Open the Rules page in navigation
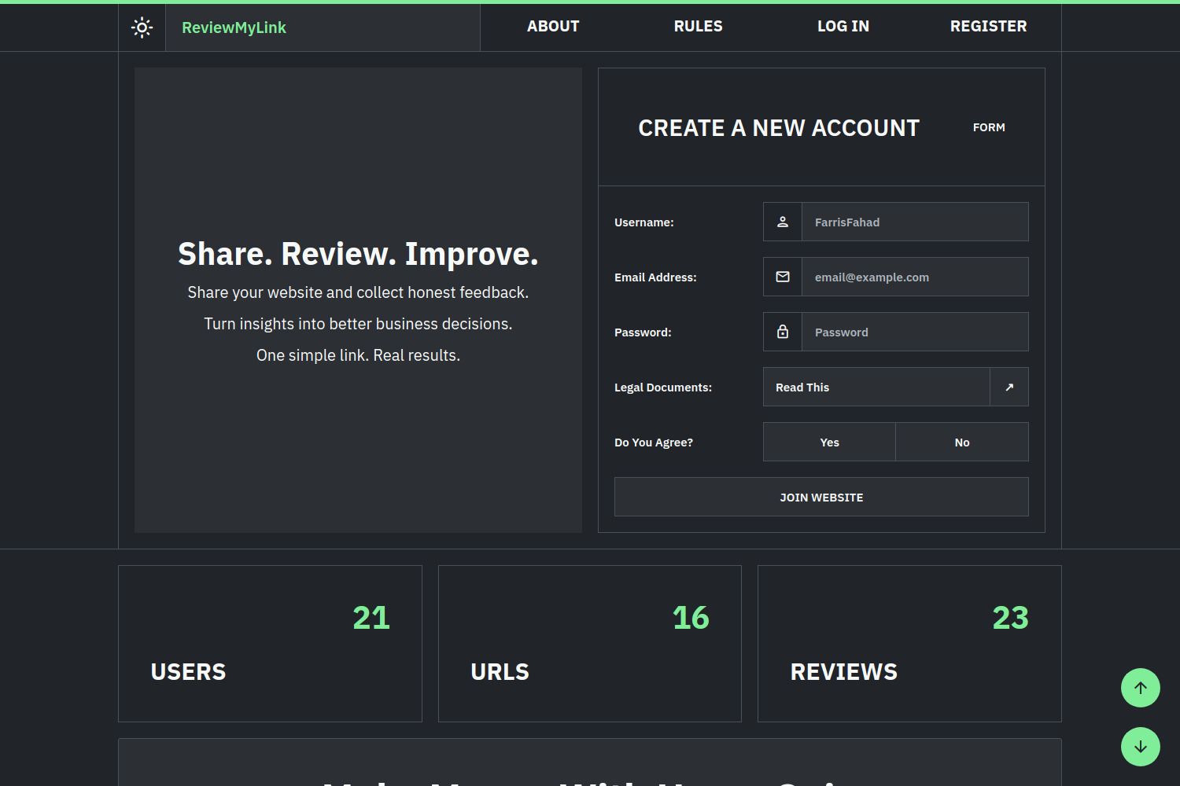Image resolution: width=1180 pixels, height=786 pixels. 698,26
